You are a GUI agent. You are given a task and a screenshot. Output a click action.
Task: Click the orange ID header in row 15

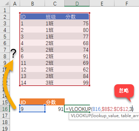pyautogui.click(x=32, y=102)
